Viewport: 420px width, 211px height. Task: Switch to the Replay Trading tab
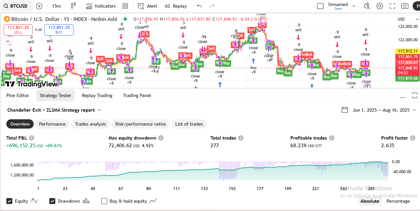[x=97, y=95]
